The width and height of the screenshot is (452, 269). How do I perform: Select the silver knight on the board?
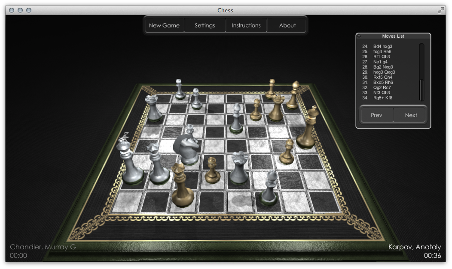tap(187, 148)
